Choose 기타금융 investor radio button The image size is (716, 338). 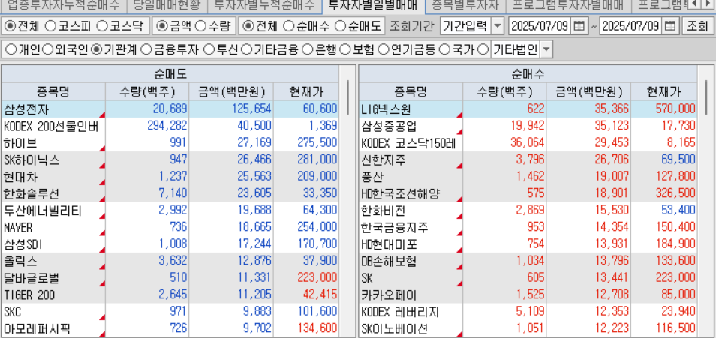coord(245,49)
